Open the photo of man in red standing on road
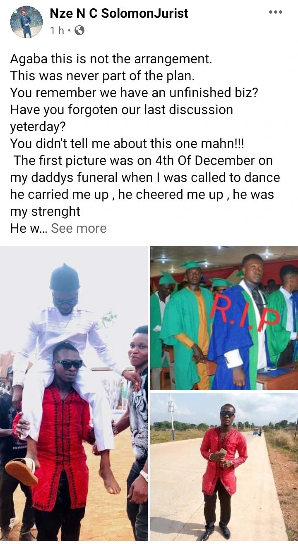The width and height of the screenshot is (298, 544). point(224,467)
